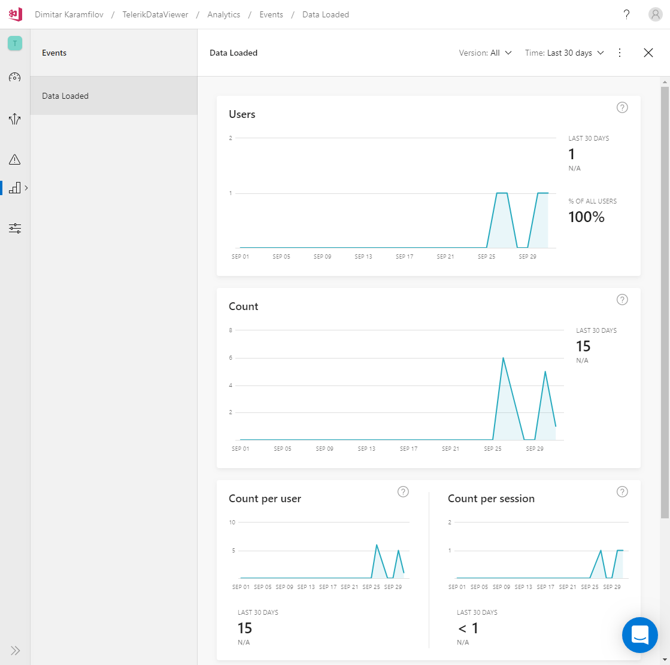Open the chat support bubble
The height and width of the screenshot is (665, 670).
pyautogui.click(x=639, y=635)
